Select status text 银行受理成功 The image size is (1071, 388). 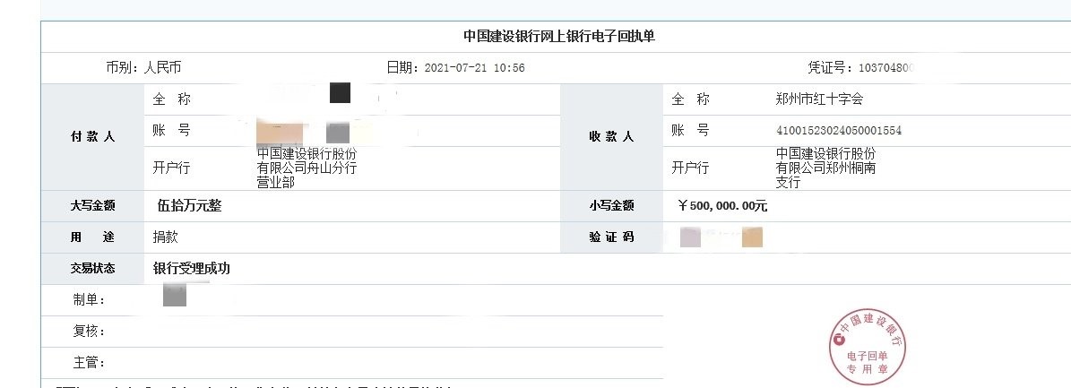tap(191, 269)
